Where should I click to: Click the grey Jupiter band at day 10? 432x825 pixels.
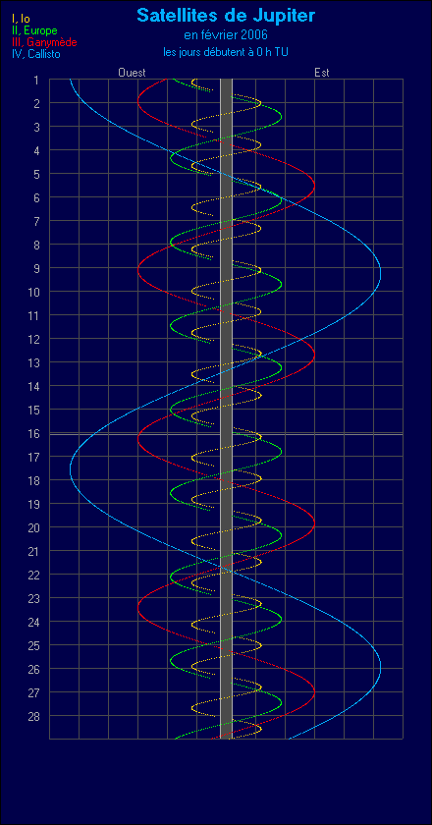[226, 292]
